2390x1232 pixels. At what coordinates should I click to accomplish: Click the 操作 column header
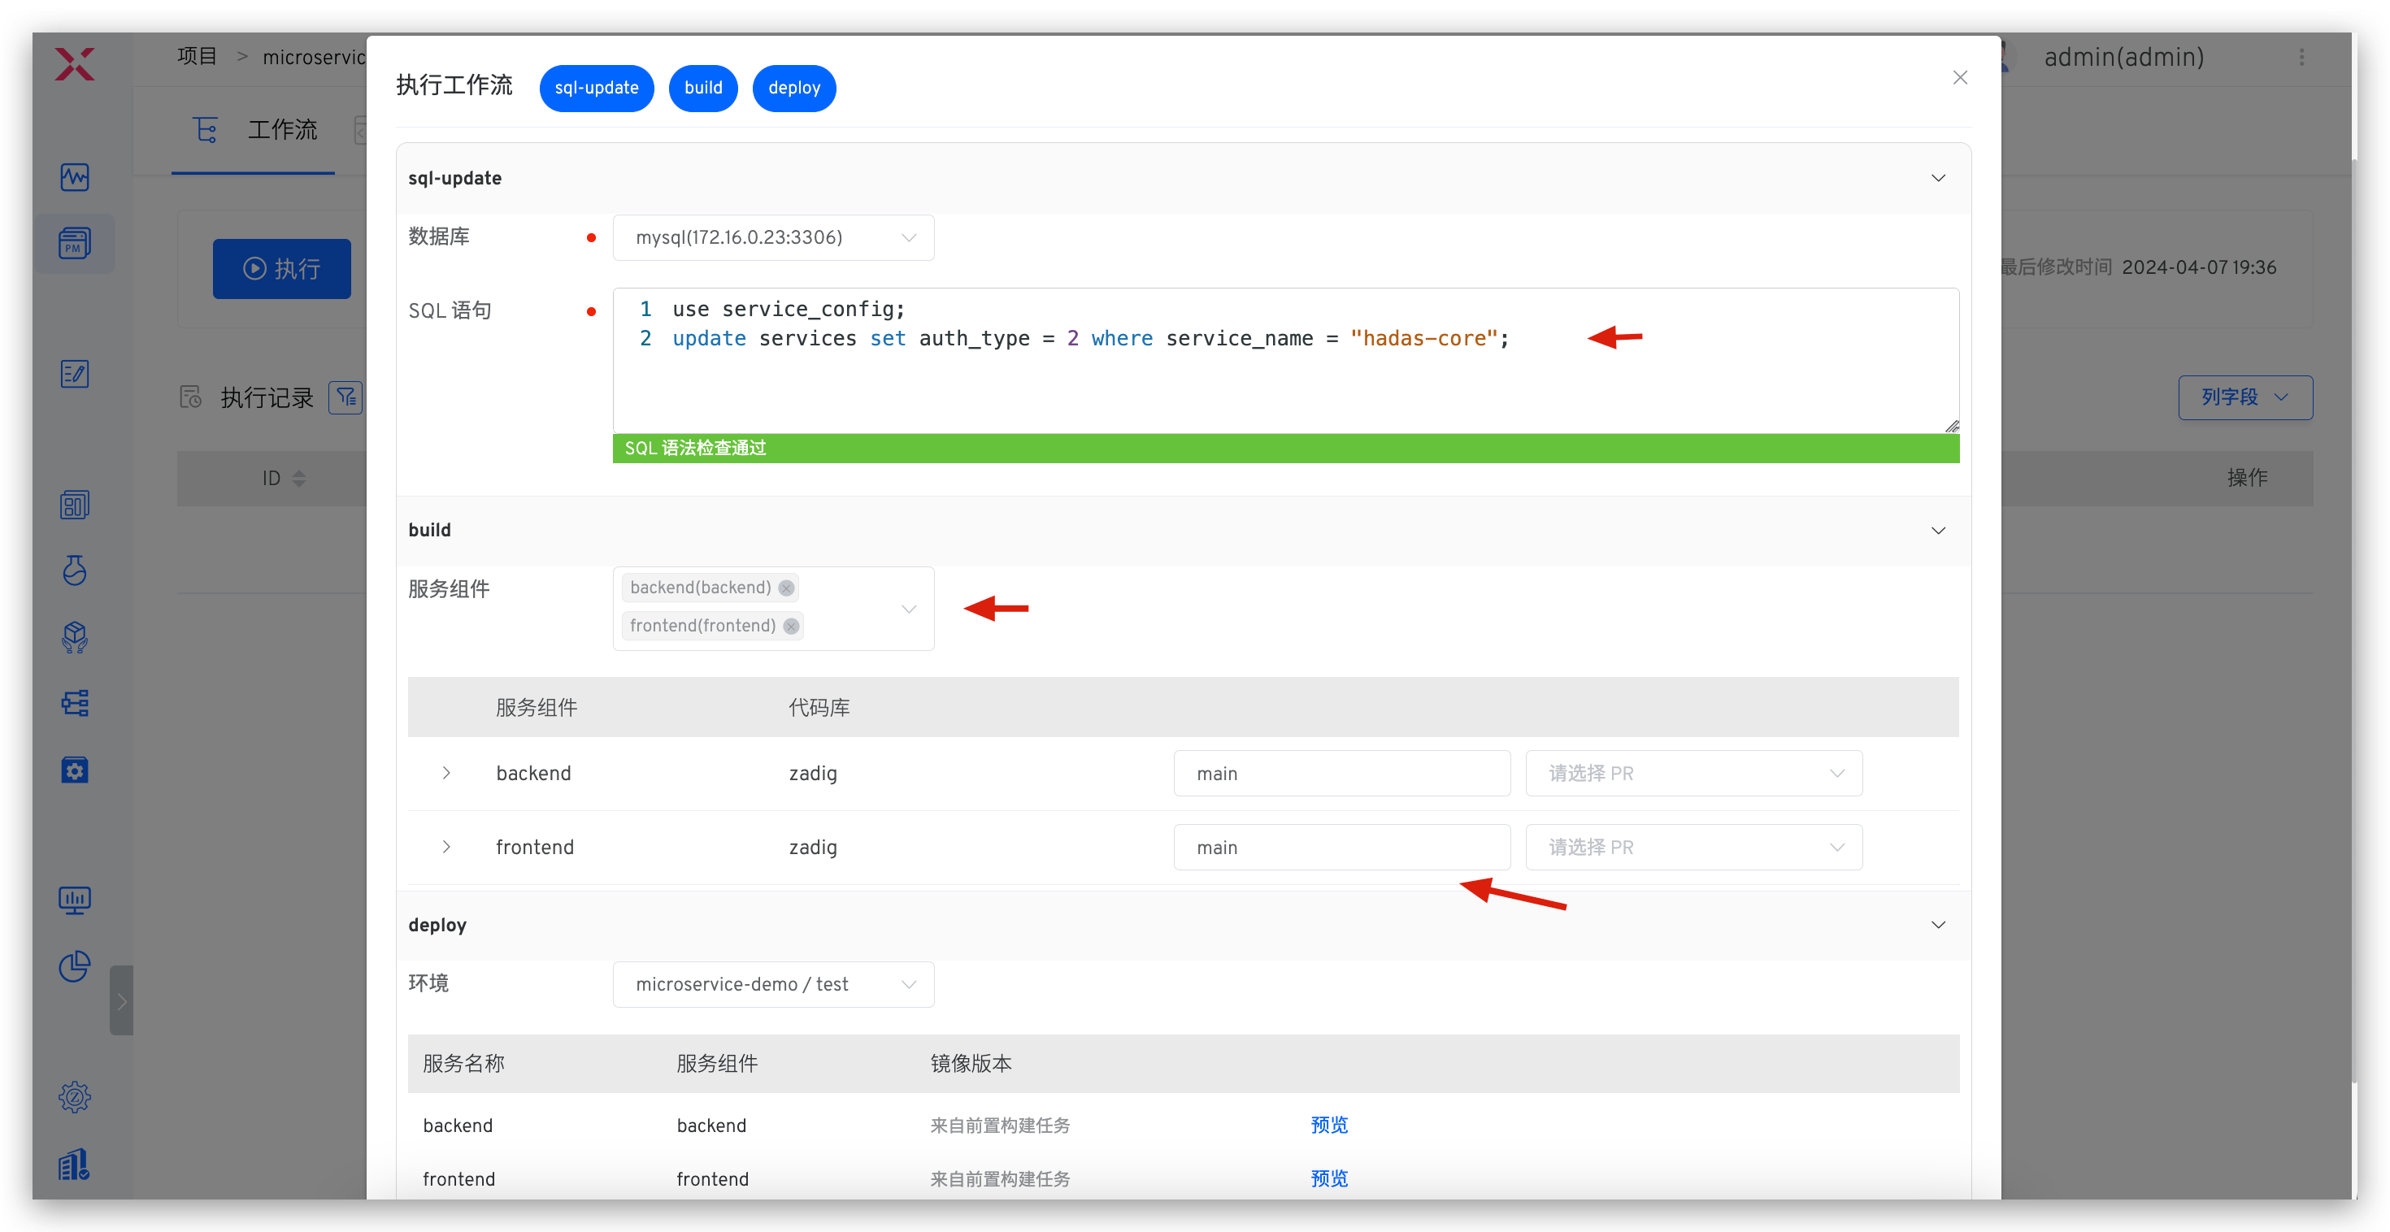click(x=2246, y=478)
